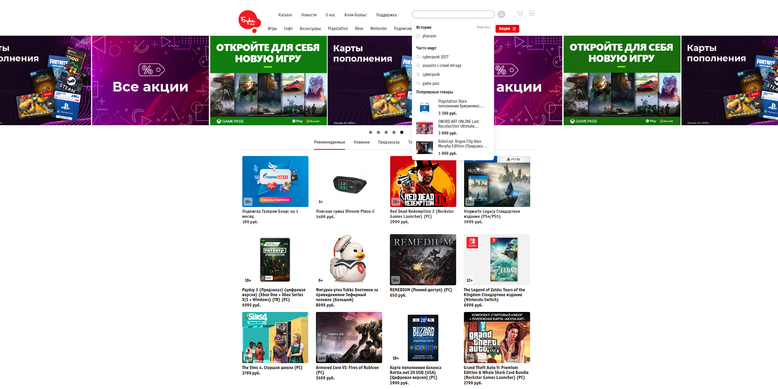The image size is (778, 389).
Task: Choose the assassin s creed mirage suggestion
Action: (442, 66)
